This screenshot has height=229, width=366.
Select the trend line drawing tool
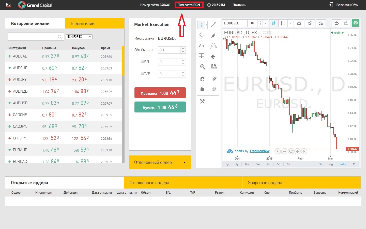click(x=213, y=25)
